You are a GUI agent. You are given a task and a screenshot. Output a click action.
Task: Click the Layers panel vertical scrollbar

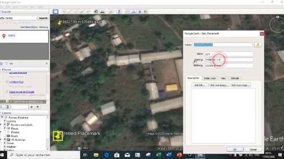47,133
